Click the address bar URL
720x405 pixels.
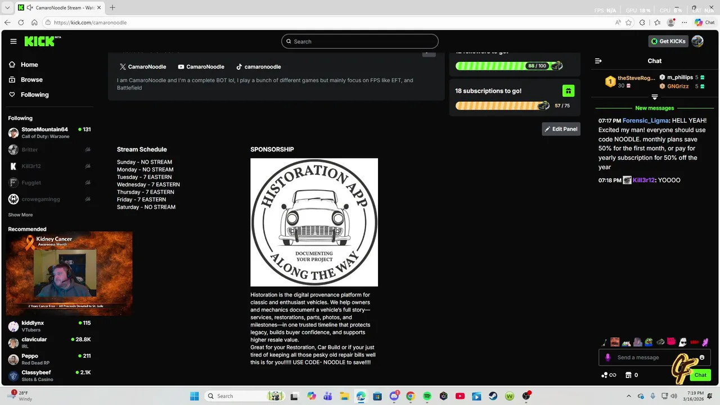click(90, 22)
